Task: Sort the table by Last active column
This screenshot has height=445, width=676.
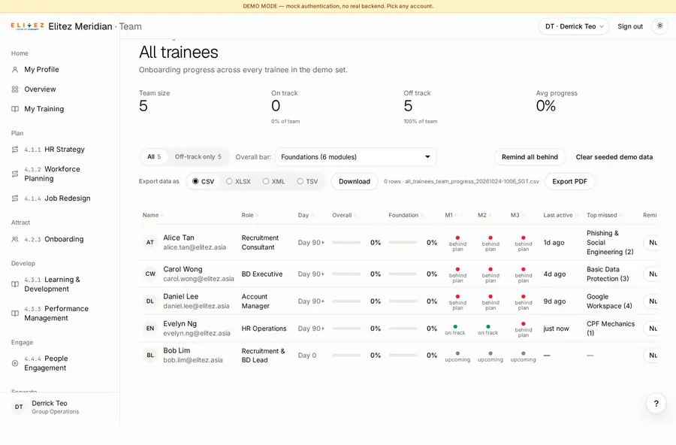Action: pos(560,215)
